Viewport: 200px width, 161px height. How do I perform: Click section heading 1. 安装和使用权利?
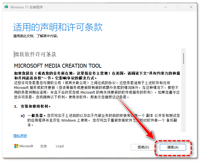tap(32, 106)
